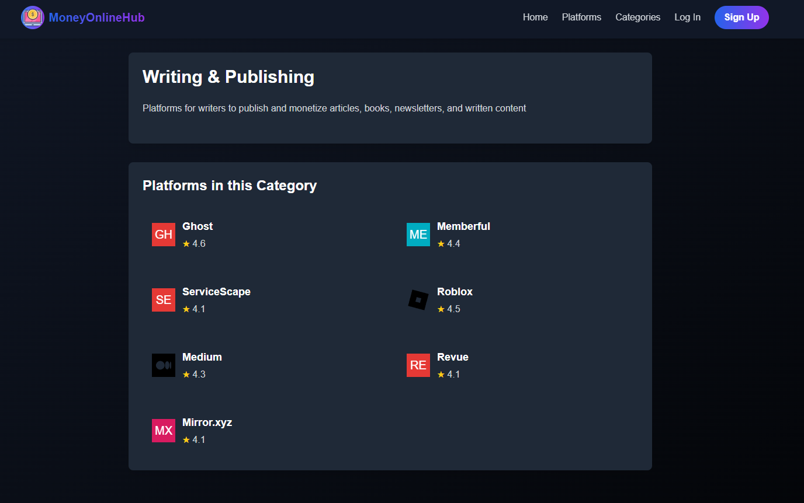Go to Home in the navigation bar

[x=535, y=18]
